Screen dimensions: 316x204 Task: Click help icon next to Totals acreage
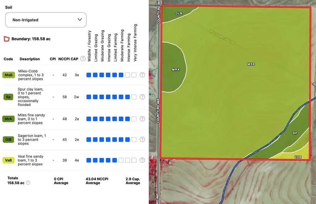coord(28,183)
